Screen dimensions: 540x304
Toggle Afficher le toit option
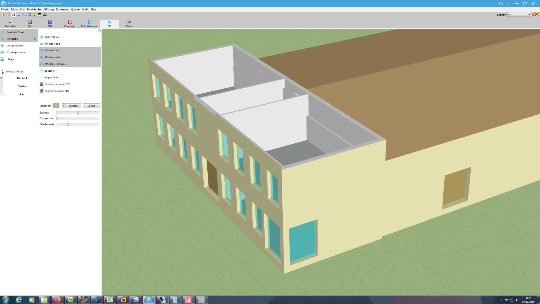point(52,44)
